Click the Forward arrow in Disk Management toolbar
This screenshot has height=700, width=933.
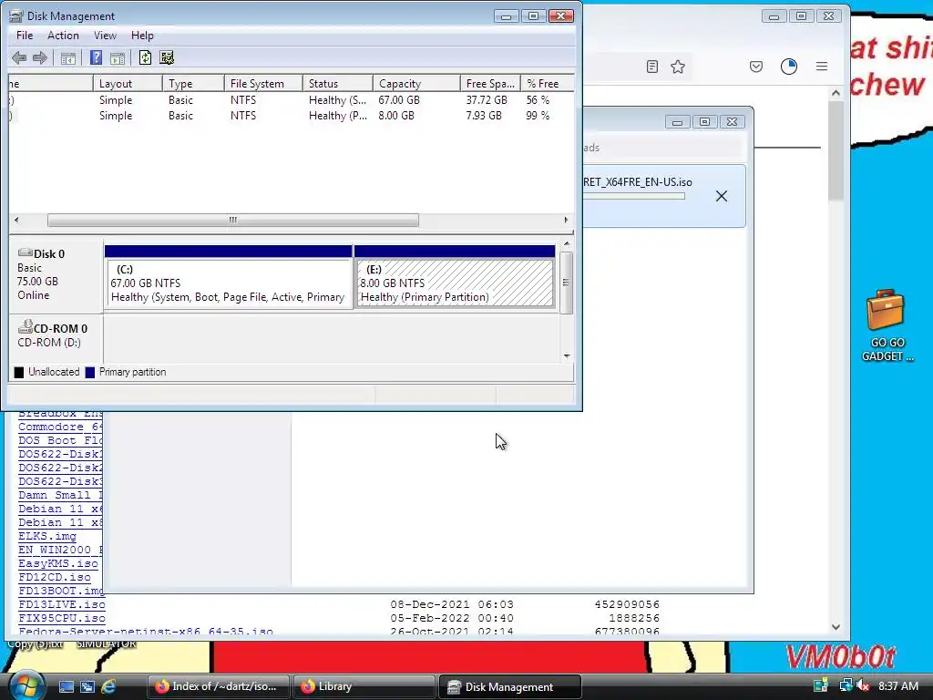40,57
